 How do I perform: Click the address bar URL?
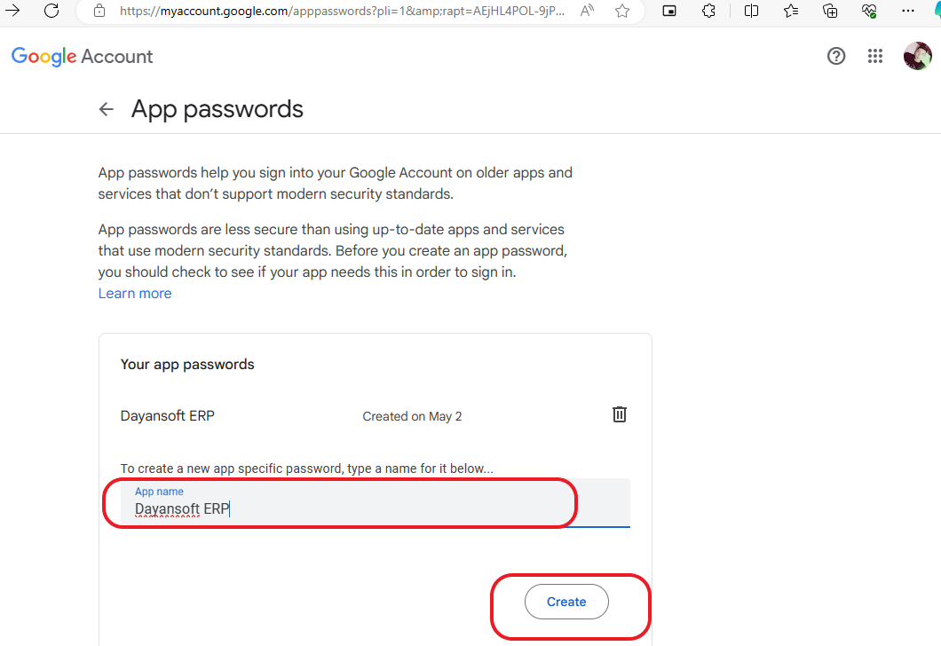point(342,11)
